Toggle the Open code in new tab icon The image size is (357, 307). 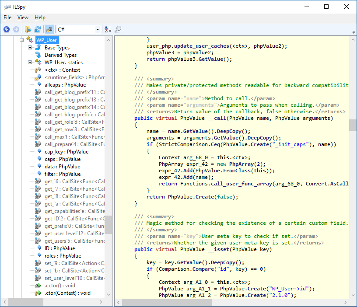49,29
